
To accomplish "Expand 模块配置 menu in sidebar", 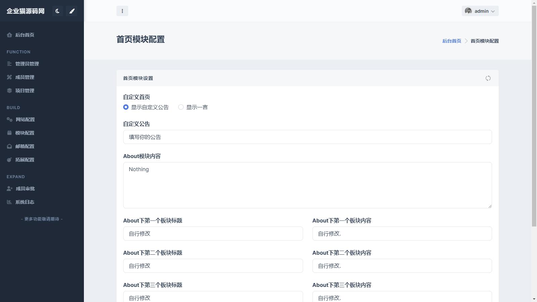I will click(25, 133).
